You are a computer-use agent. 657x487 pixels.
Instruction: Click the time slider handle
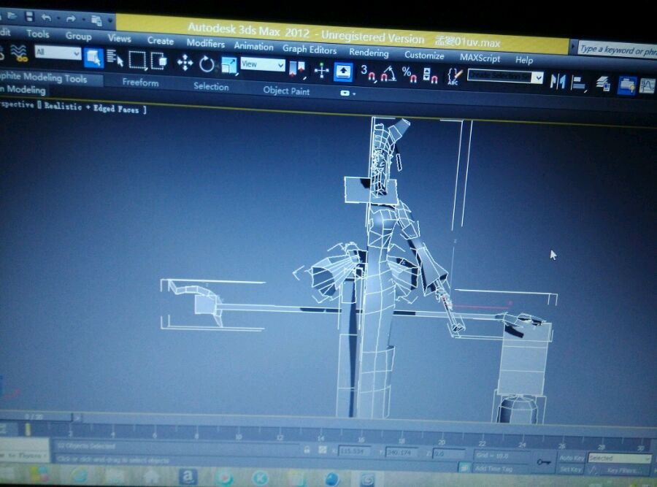[37, 417]
